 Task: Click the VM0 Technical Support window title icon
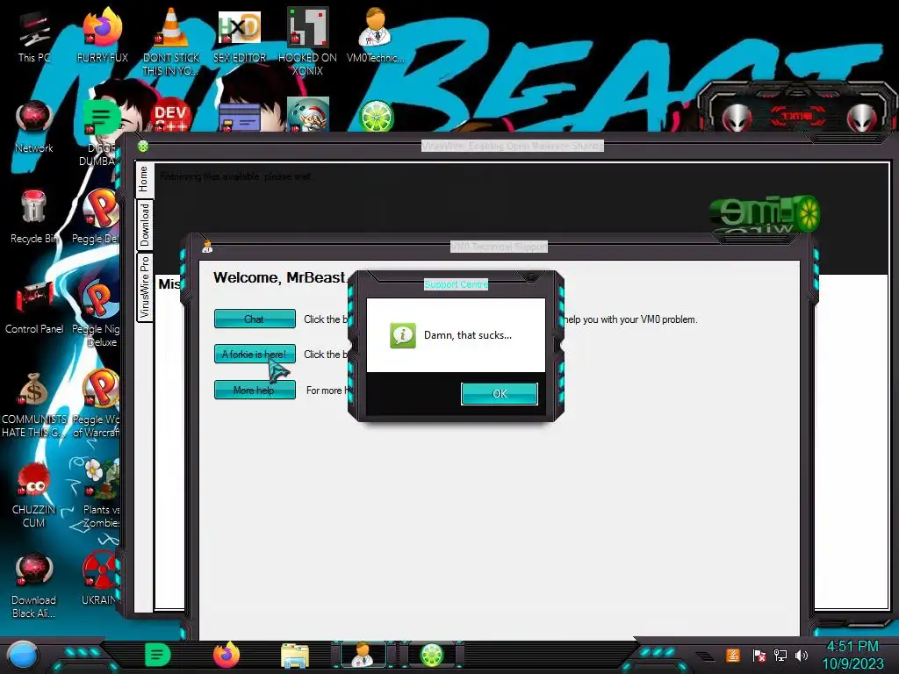(x=207, y=247)
